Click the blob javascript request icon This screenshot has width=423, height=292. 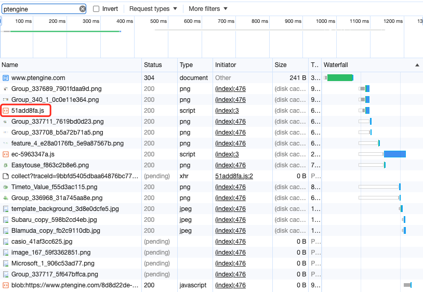click(x=6, y=285)
